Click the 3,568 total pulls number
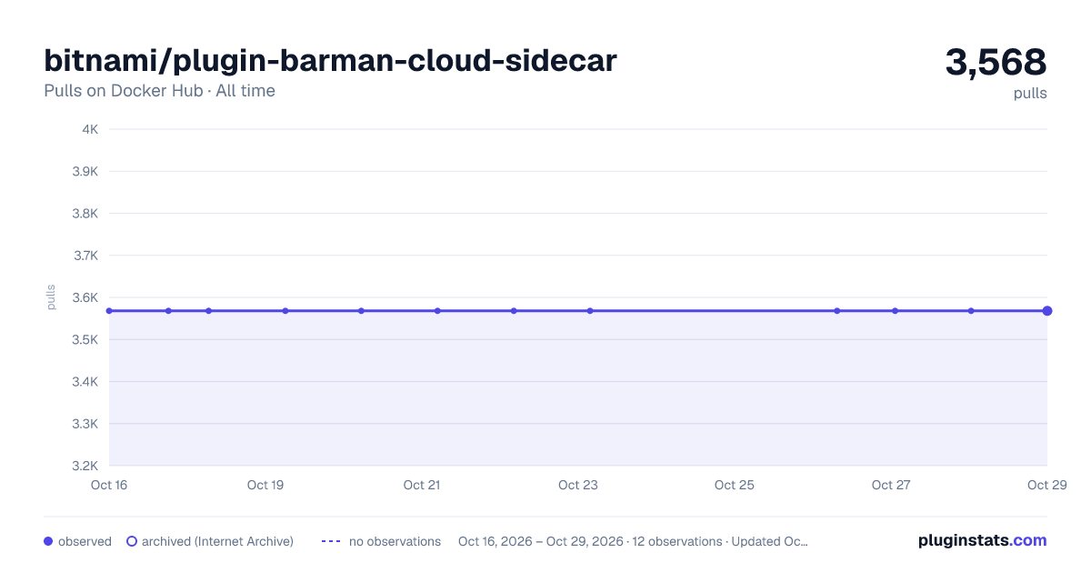 (x=996, y=62)
